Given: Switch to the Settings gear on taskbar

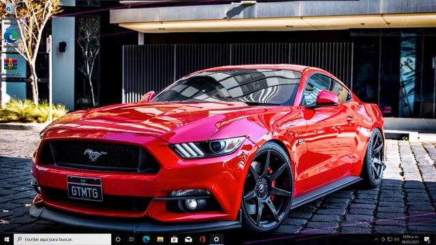Looking at the screenshot, I should click(x=217, y=239).
